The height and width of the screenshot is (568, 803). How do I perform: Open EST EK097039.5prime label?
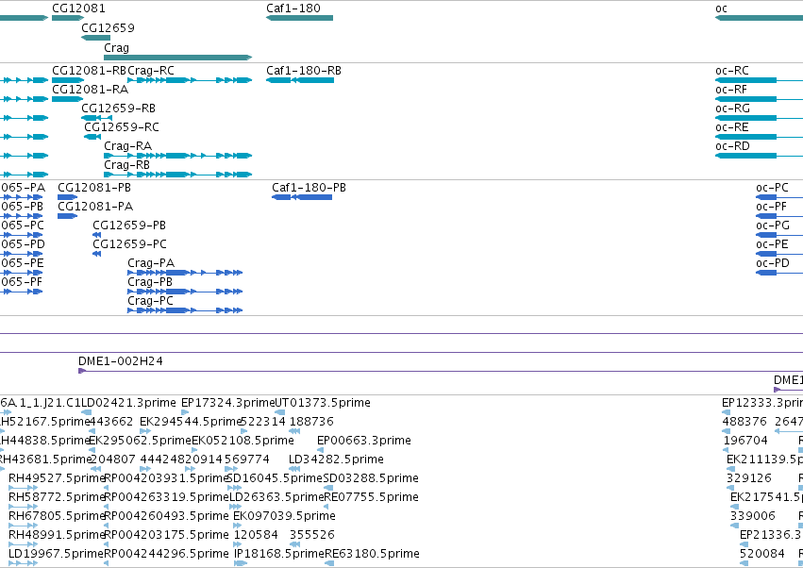(284, 516)
